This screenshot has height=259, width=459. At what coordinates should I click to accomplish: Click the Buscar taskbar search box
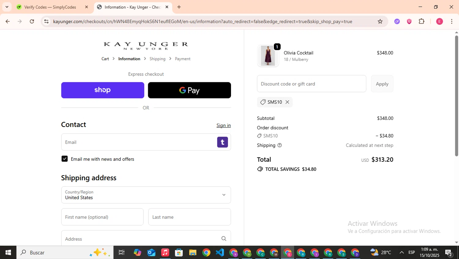click(65, 253)
